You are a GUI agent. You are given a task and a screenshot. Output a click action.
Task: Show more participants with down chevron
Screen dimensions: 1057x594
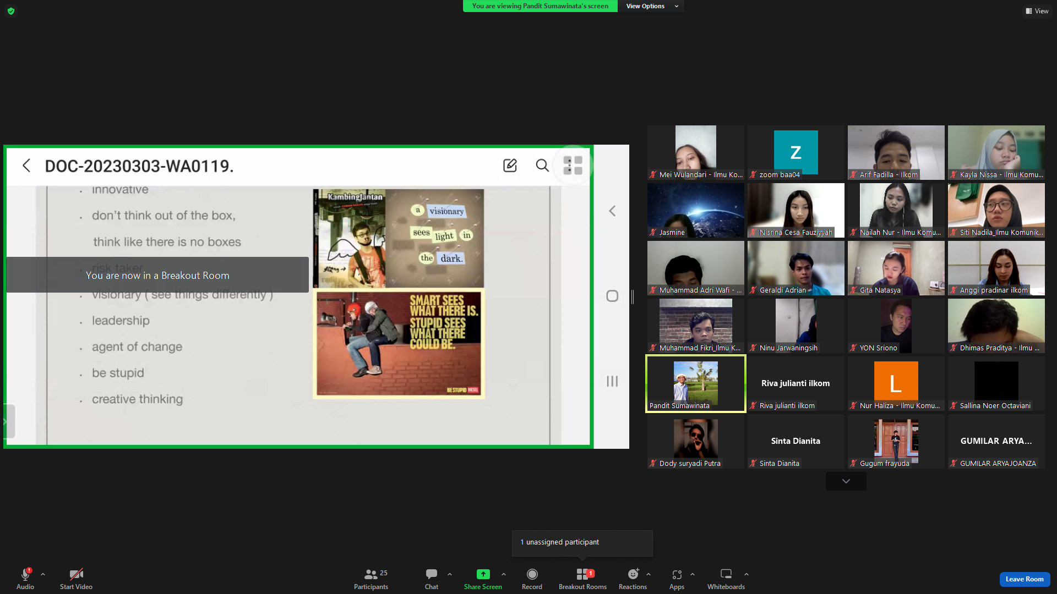(846, 481)
